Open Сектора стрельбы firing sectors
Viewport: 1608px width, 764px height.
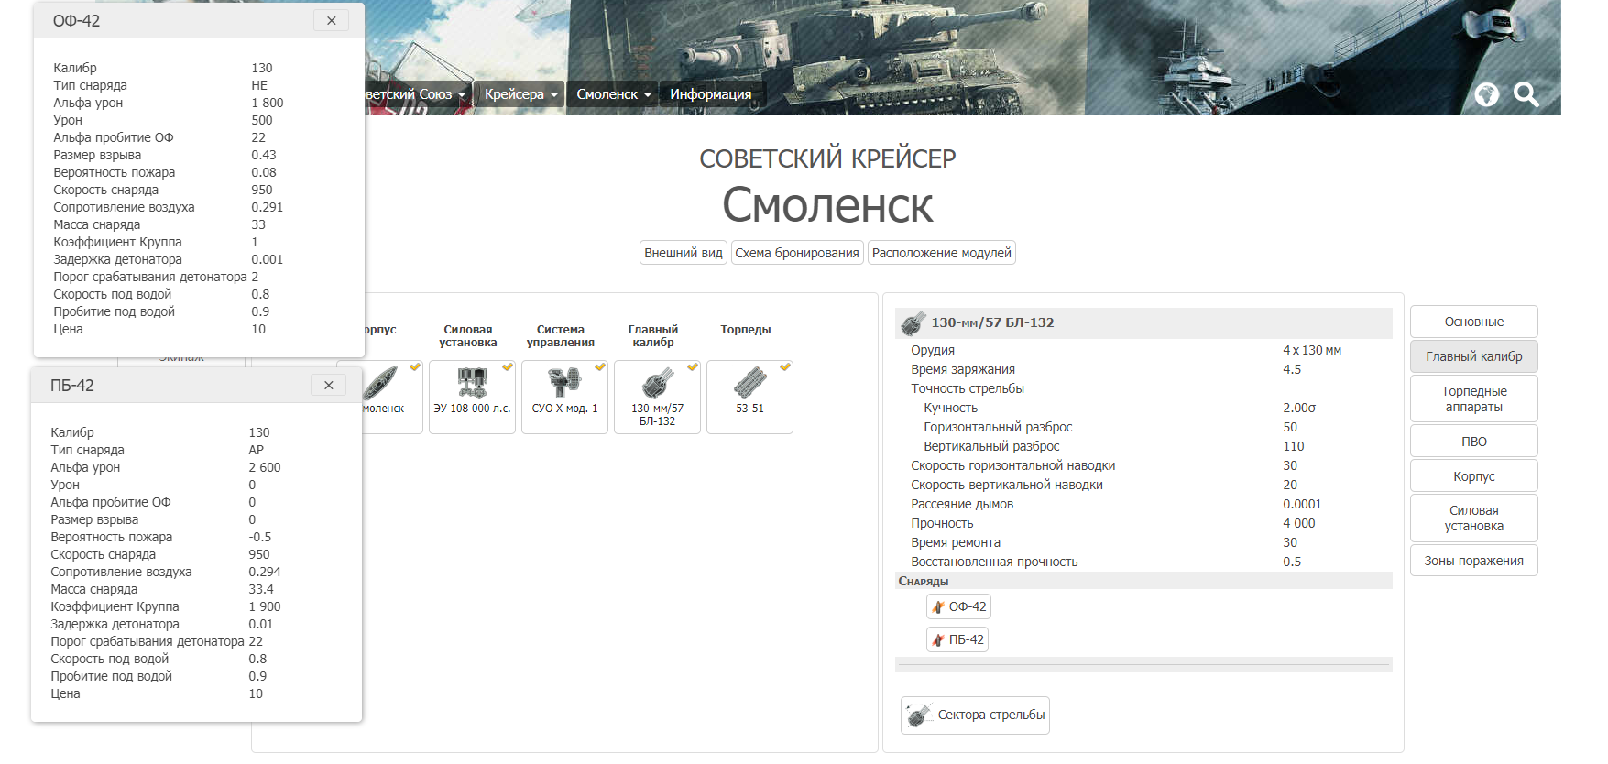[x=975, y=715]
